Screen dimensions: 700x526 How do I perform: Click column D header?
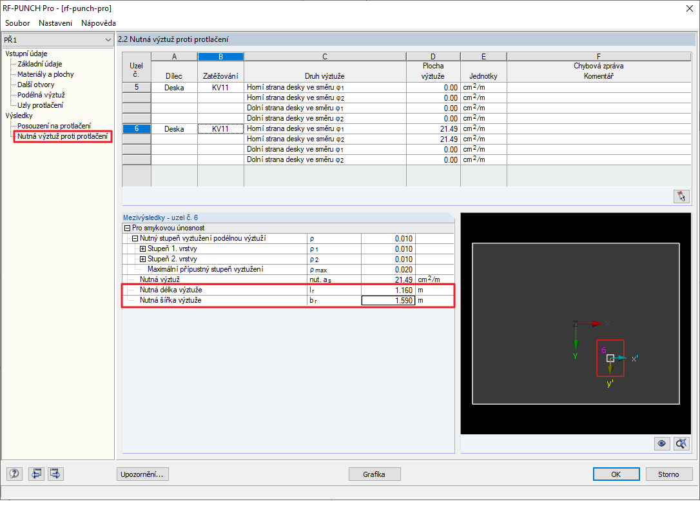[x=433, y=57]
